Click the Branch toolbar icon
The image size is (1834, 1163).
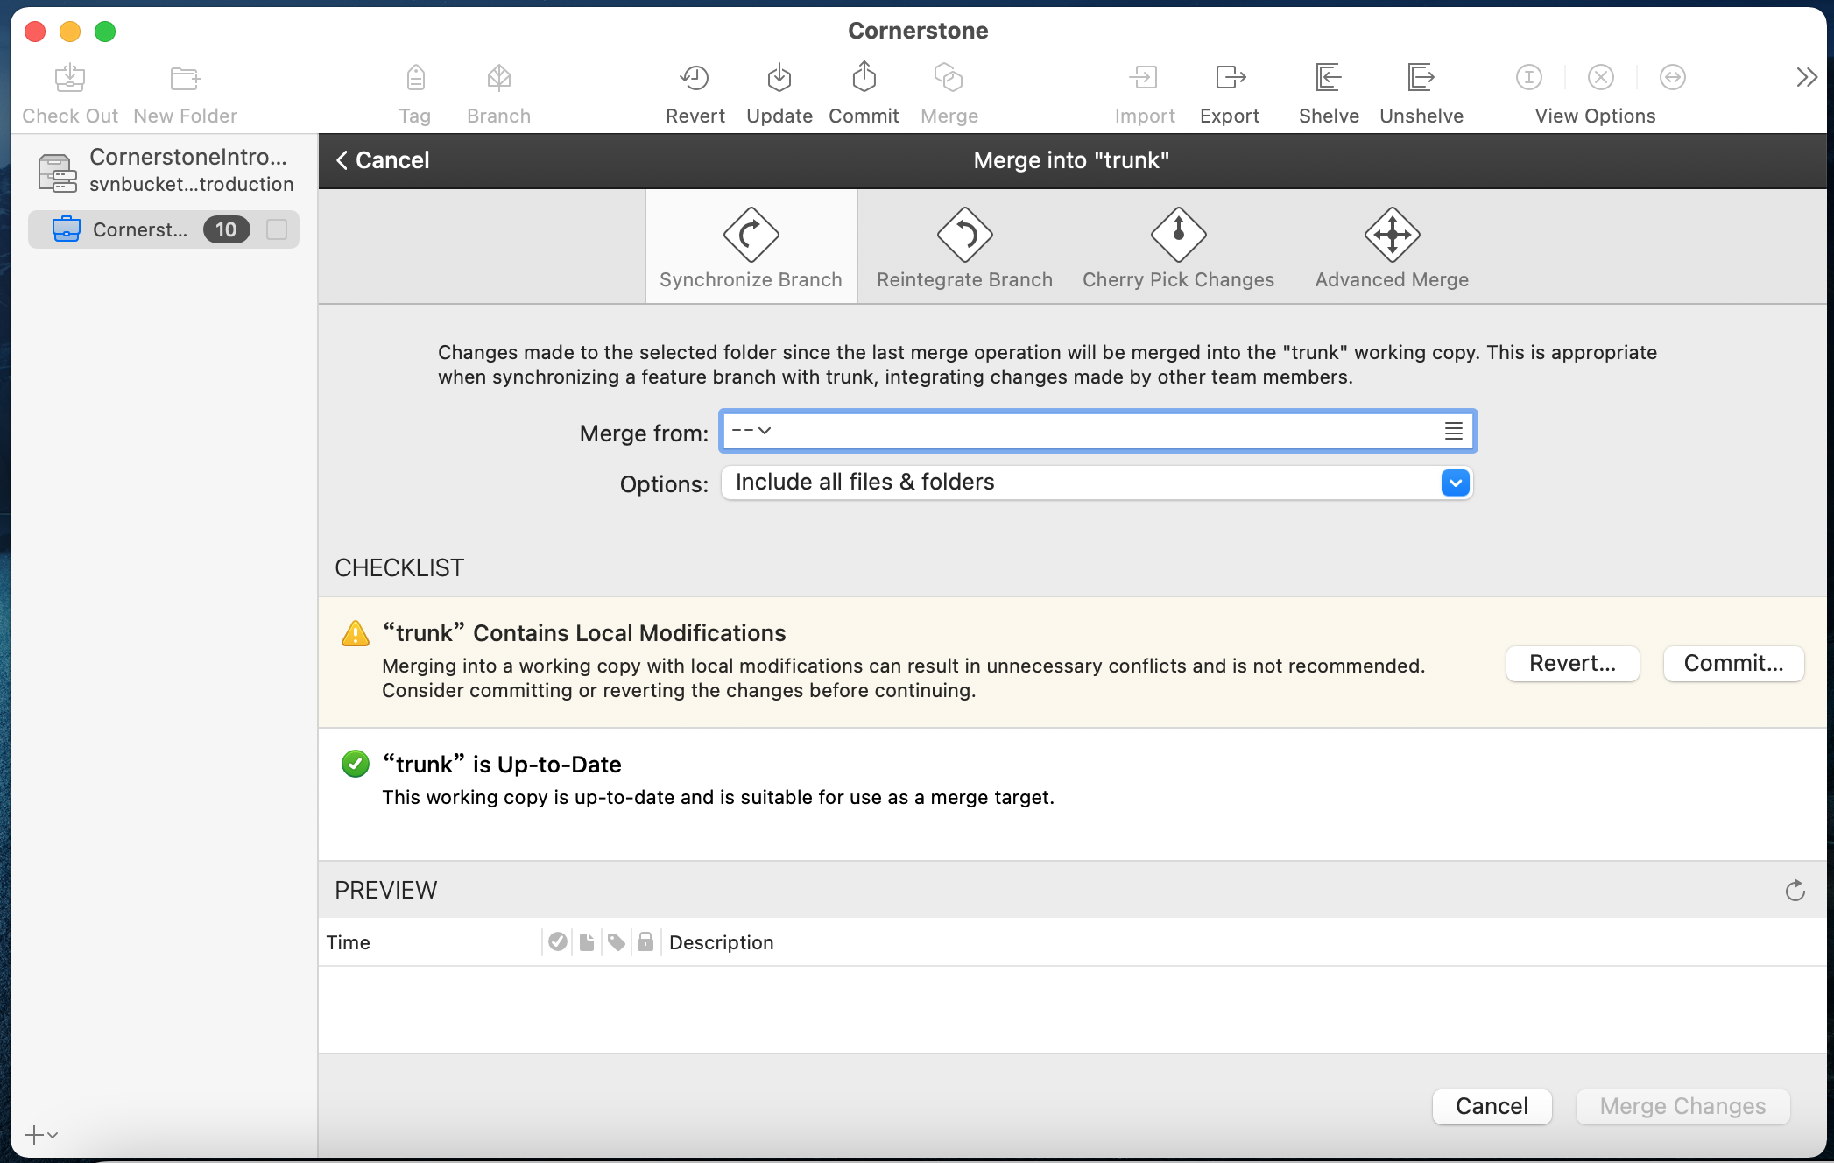pos(499,78)
